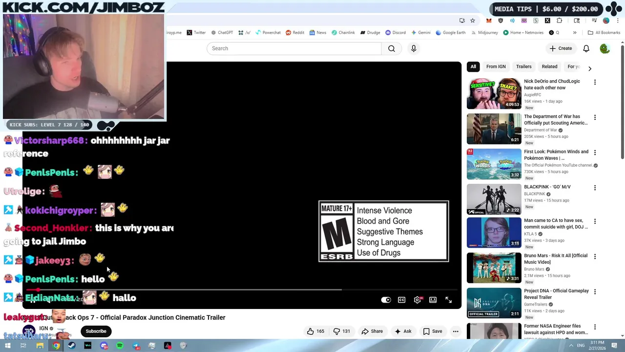Start voice search with the microphone icon

(414, 48)
